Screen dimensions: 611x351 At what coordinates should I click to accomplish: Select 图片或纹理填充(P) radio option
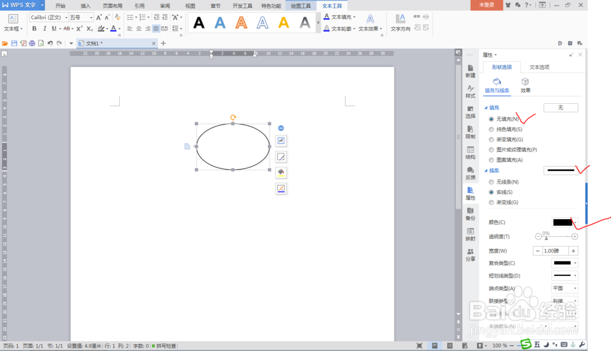(491, 150)
